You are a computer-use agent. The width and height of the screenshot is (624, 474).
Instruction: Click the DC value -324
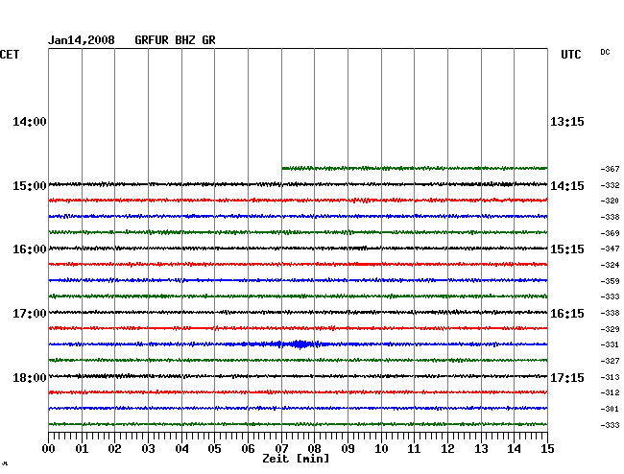[x=610, y=265]
